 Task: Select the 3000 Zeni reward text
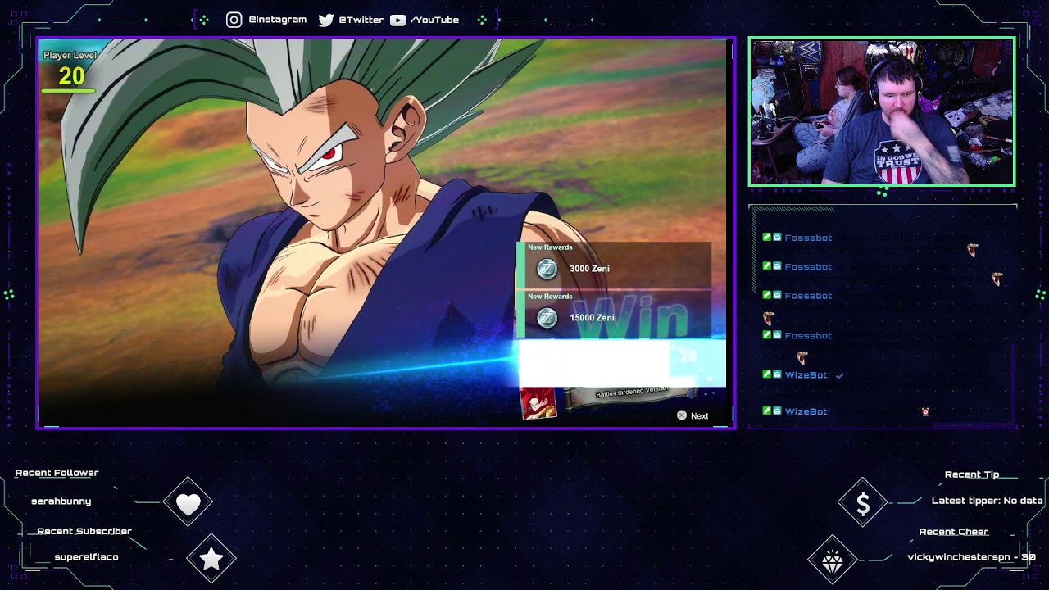[x=589, y=269]
